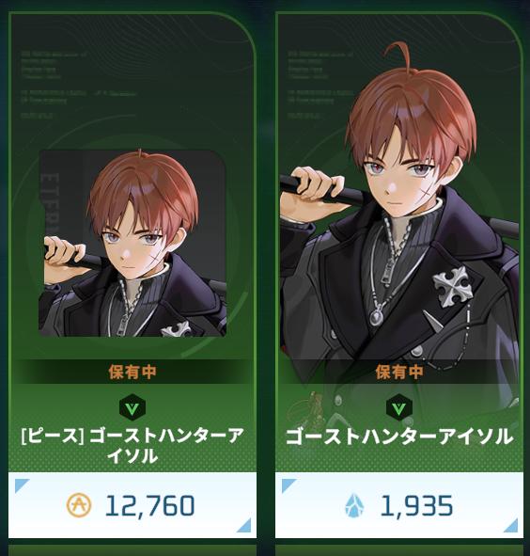Click the faint info text atop left card
The image size is (530, 556).
coord(78,85)
